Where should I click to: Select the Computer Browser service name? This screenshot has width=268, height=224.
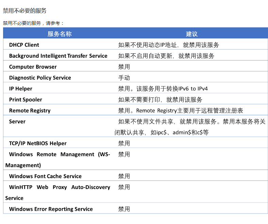point(33,67)
